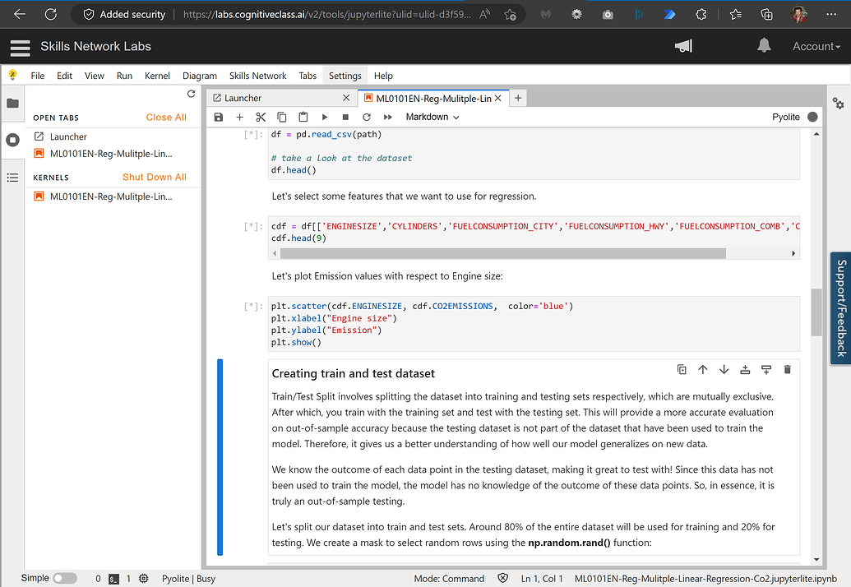This screenshot has height=587, width=851.
Task: Click the horizontal scrollbar under the cdf code cell
Action: 502,253
